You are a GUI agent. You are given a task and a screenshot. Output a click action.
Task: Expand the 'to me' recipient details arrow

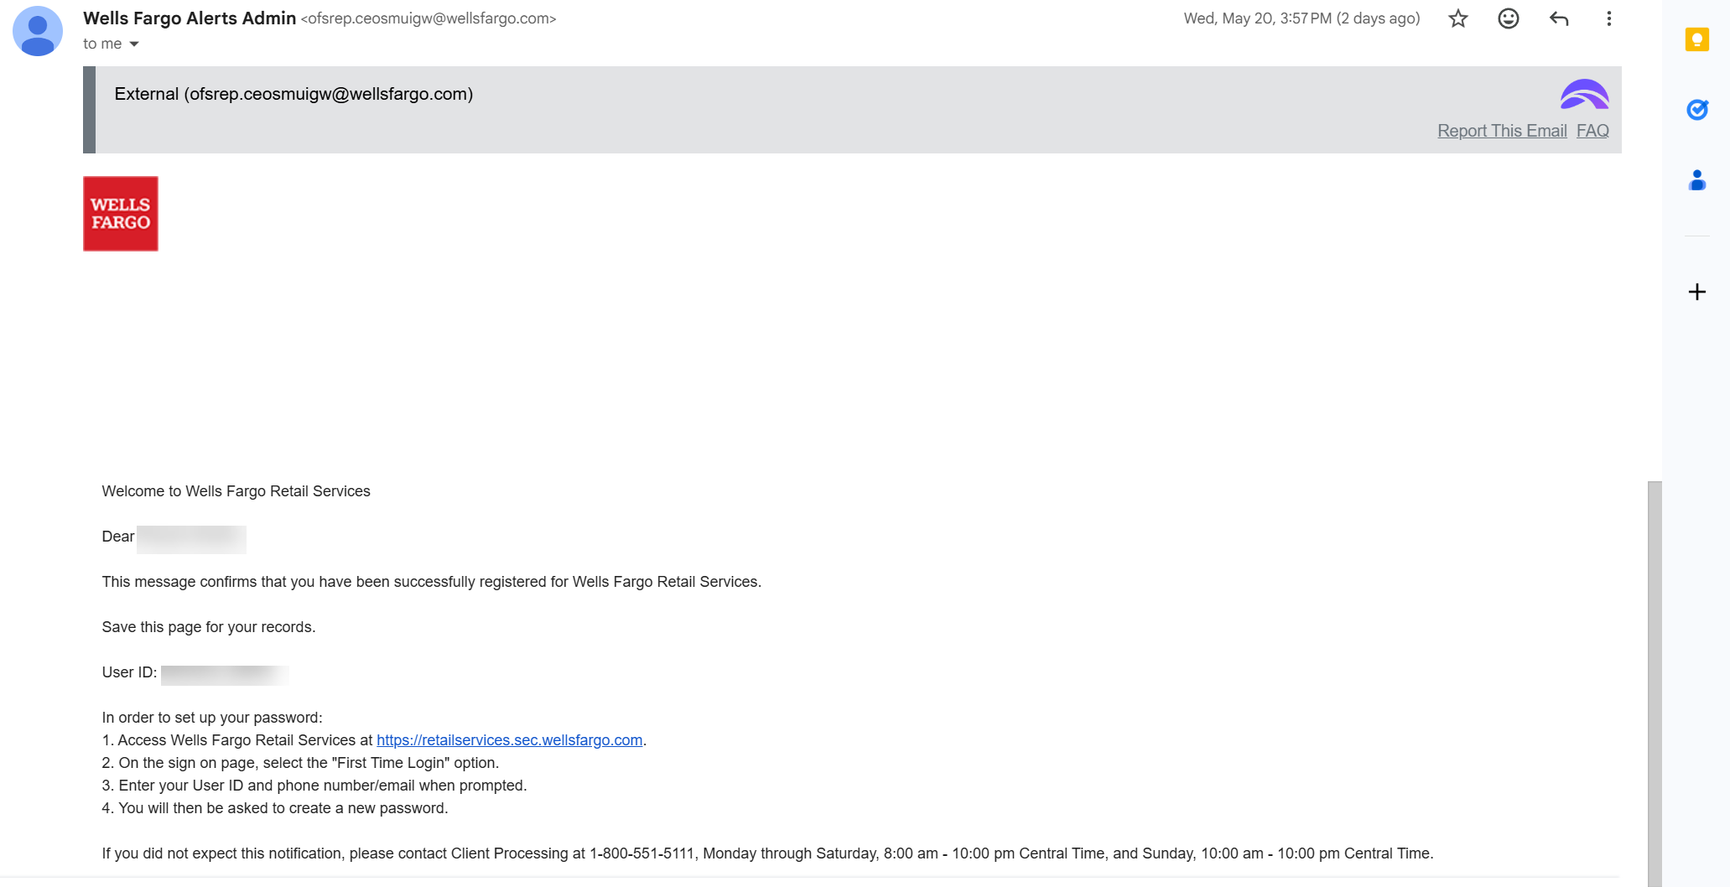[134, 44]
